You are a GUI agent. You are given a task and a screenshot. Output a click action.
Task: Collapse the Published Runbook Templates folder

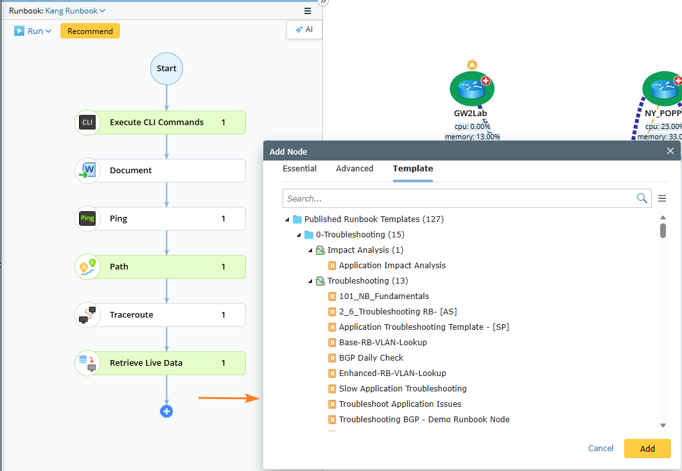point(287,219)
